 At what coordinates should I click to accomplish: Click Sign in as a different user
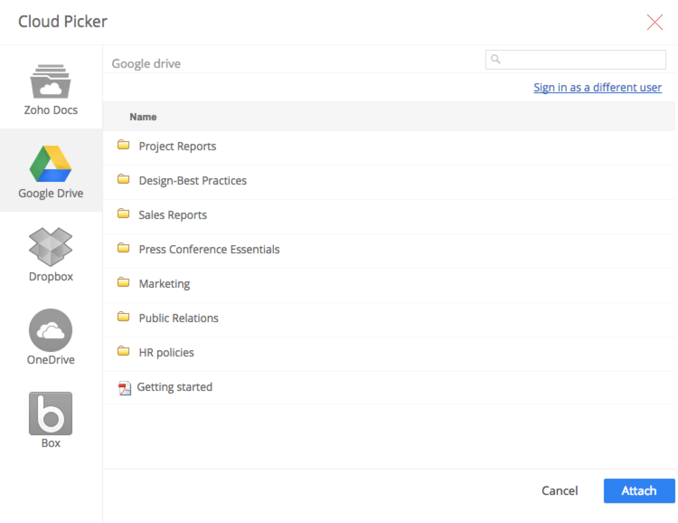tap(597, 87)
